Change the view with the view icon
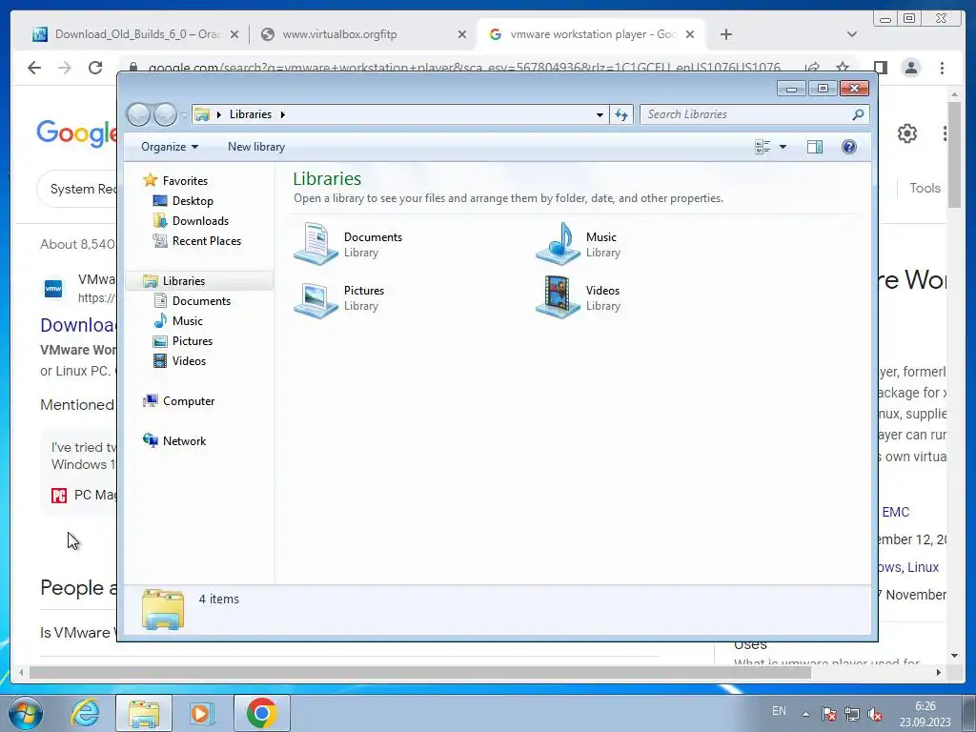Image resolution: width=976 pixels, height=732 pixels. pyautogui.click(x=762, y=147)
